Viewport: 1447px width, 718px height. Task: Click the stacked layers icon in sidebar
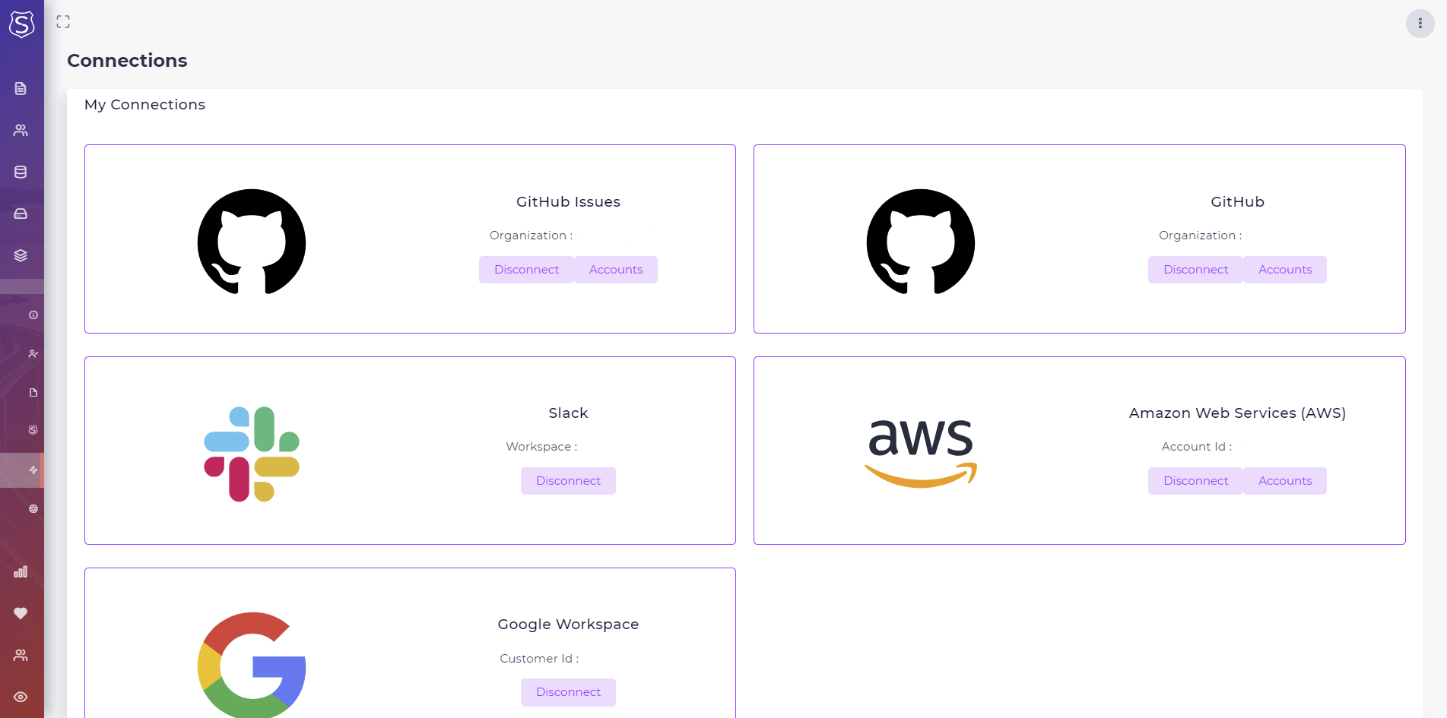21,256
